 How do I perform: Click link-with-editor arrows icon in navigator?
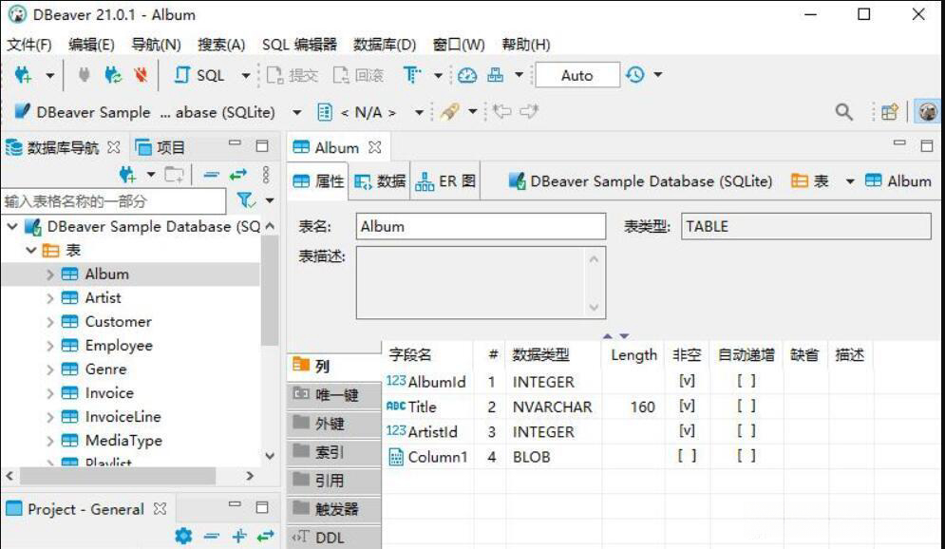[238, 175]
